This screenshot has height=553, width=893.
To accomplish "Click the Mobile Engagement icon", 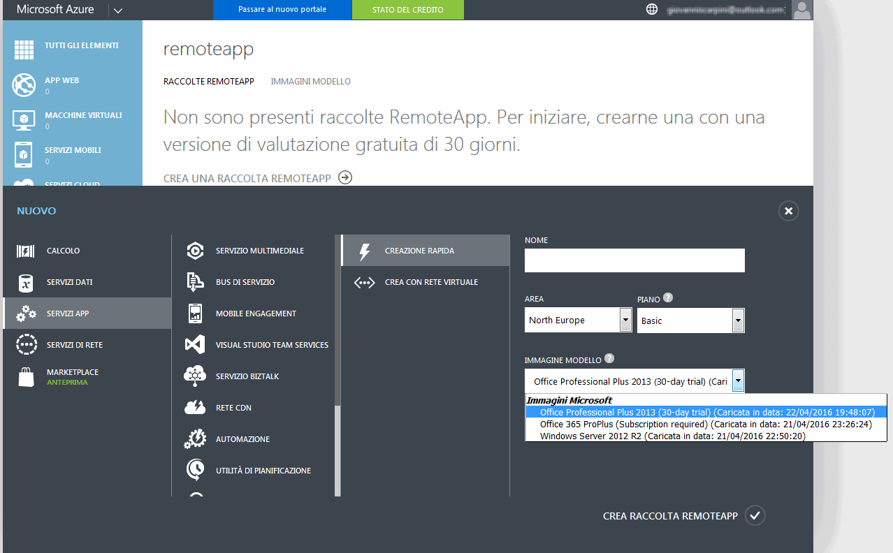I will point(195,314).
